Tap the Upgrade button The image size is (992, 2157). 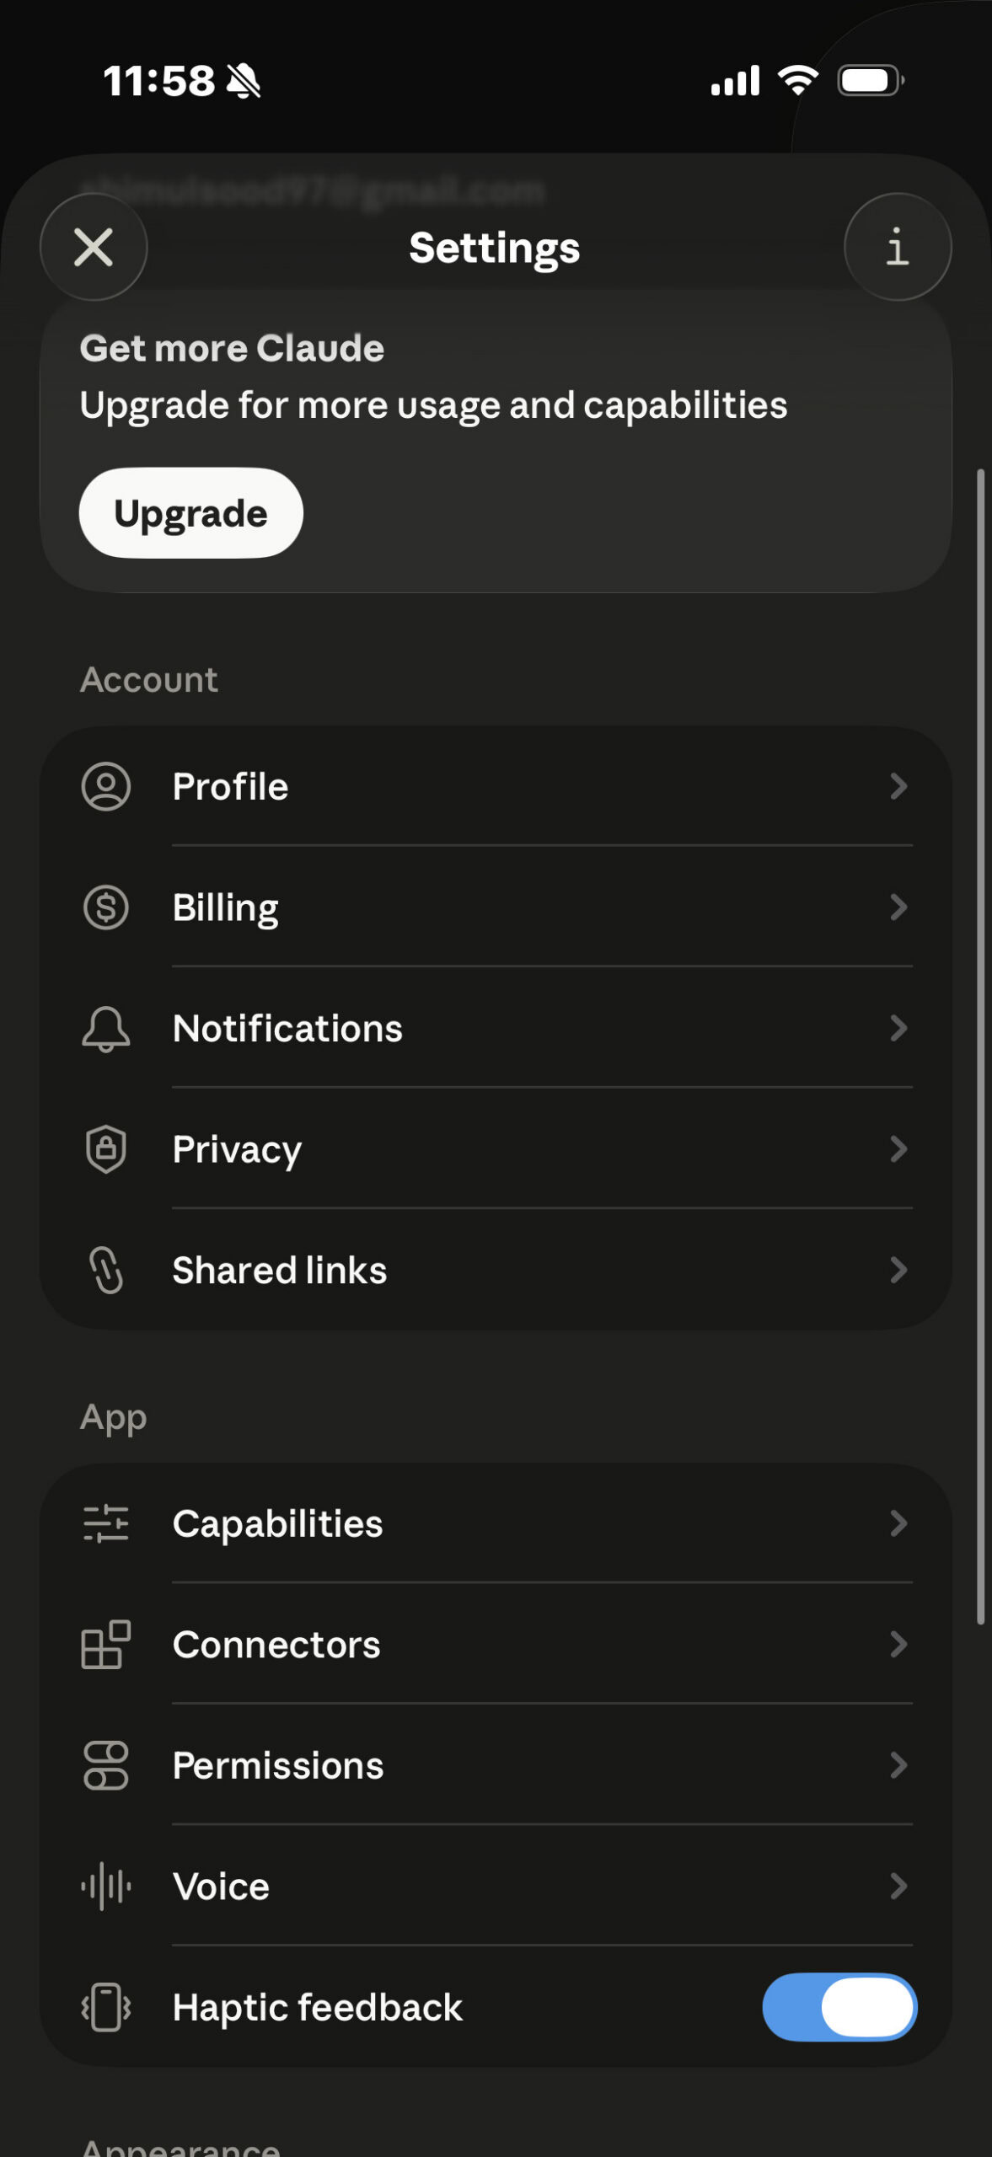point(191,513)
